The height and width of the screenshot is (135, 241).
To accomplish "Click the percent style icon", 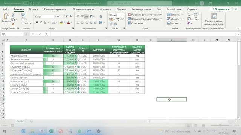I will [118, 19].
